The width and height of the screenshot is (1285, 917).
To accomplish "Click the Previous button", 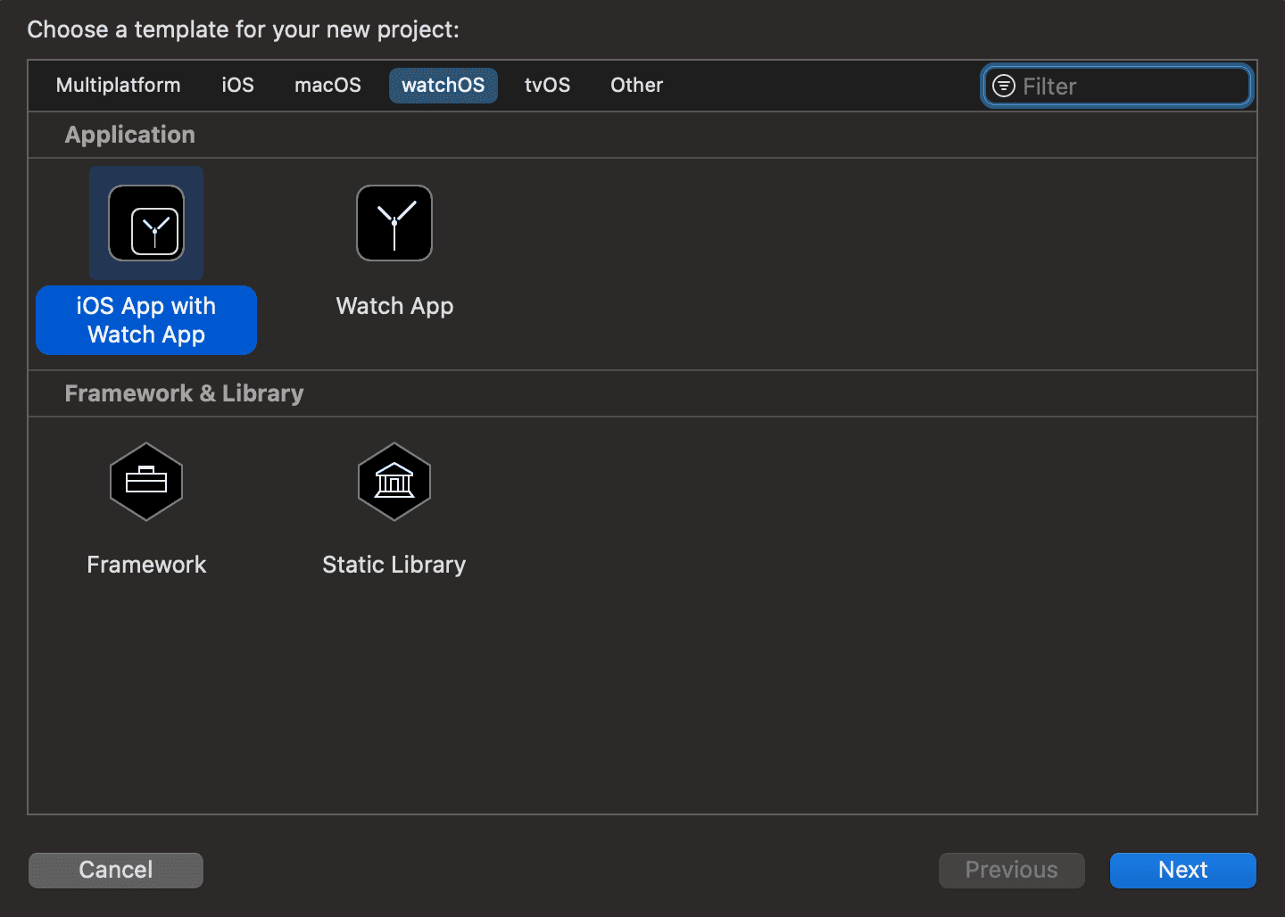I will [x=1011, y=870].
